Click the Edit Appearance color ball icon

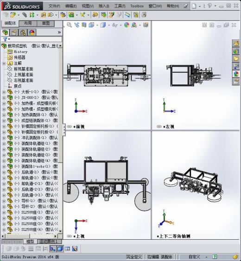[127, 25]
